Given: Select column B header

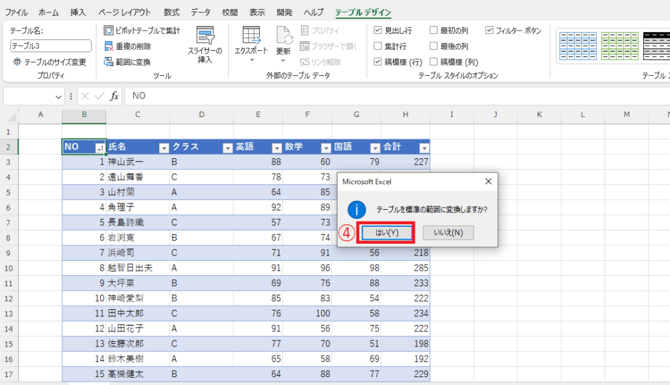Looking at the screenshot, I should 84,114.
